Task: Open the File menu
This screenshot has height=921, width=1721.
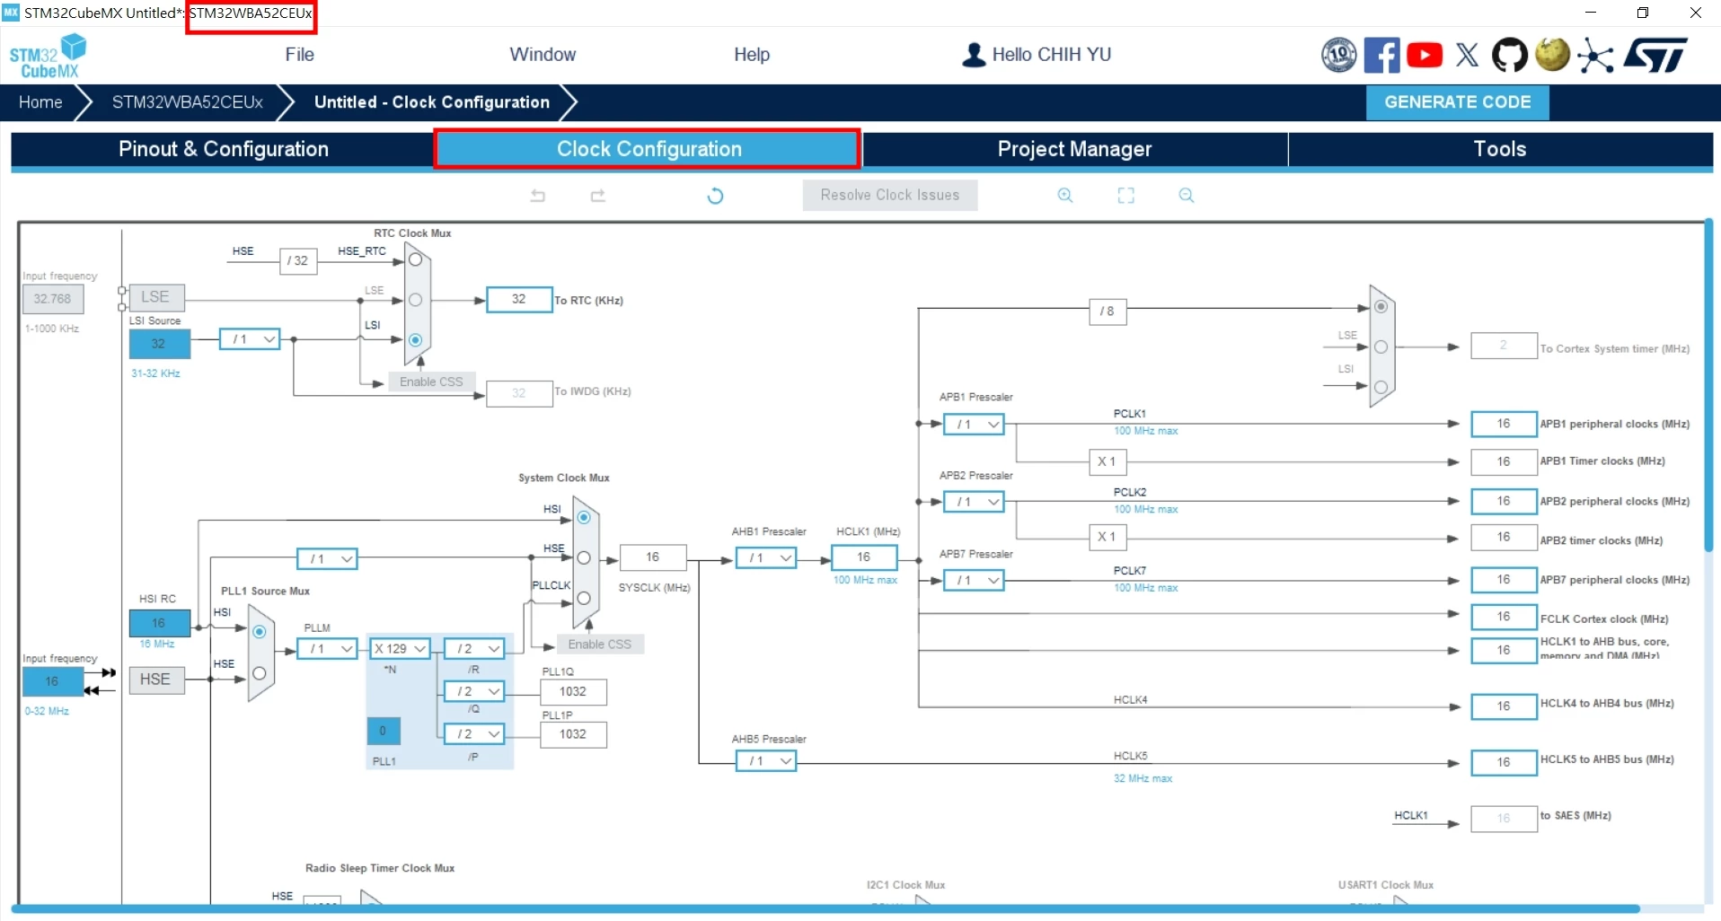Action: tap(299, 55)
